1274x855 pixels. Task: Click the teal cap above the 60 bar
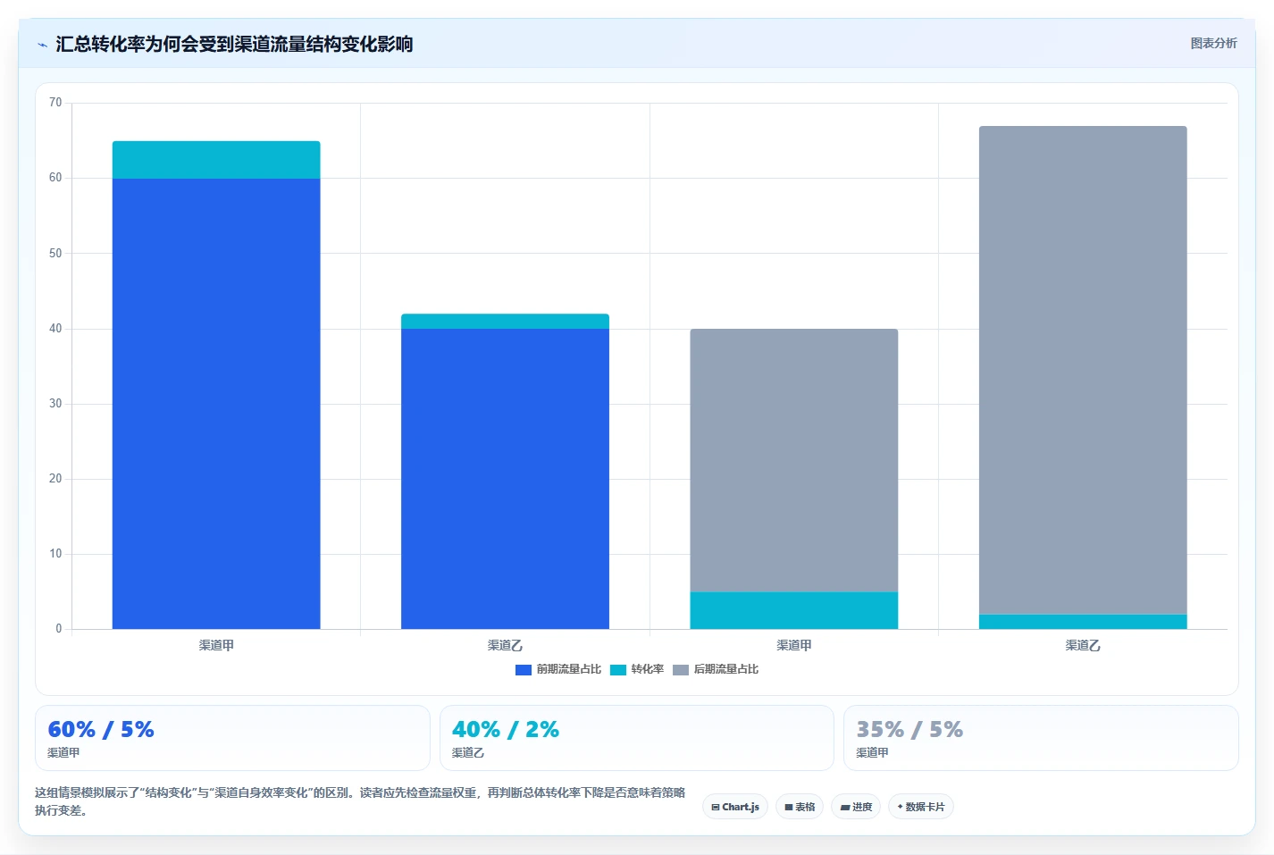(x=216, y=160)
